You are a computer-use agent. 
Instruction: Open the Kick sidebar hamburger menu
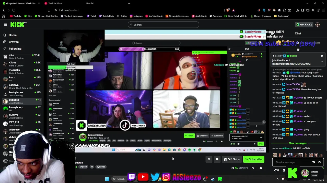(5, 25)
